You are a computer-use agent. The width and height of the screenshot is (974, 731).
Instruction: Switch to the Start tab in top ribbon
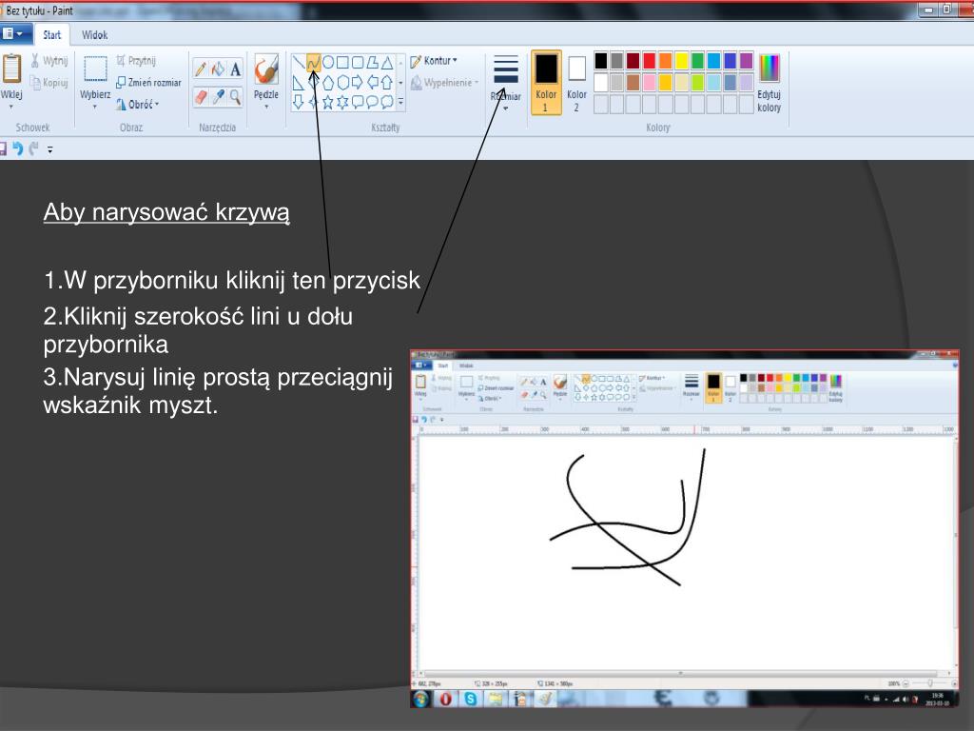(x=52, y=35)
